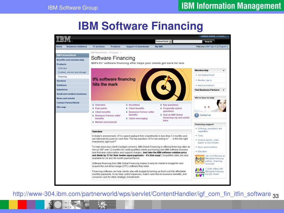Select Contact PartnerWorld in the sidebar
The height and width of the screenshot is (213, 284).
72,103
